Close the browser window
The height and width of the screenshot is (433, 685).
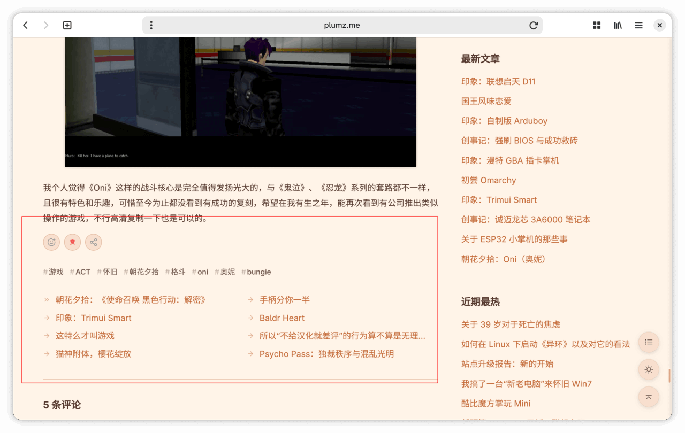(660, 25)
